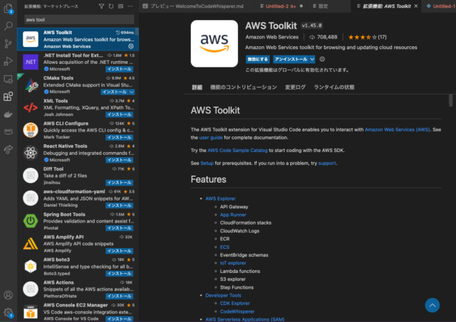The height and width of the screenshot is (322, 456).
Task: Open the Source Control view
Action: tap(8, 43)
